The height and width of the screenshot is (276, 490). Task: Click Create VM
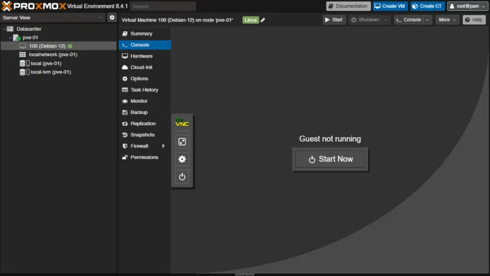tap(390, 6)
